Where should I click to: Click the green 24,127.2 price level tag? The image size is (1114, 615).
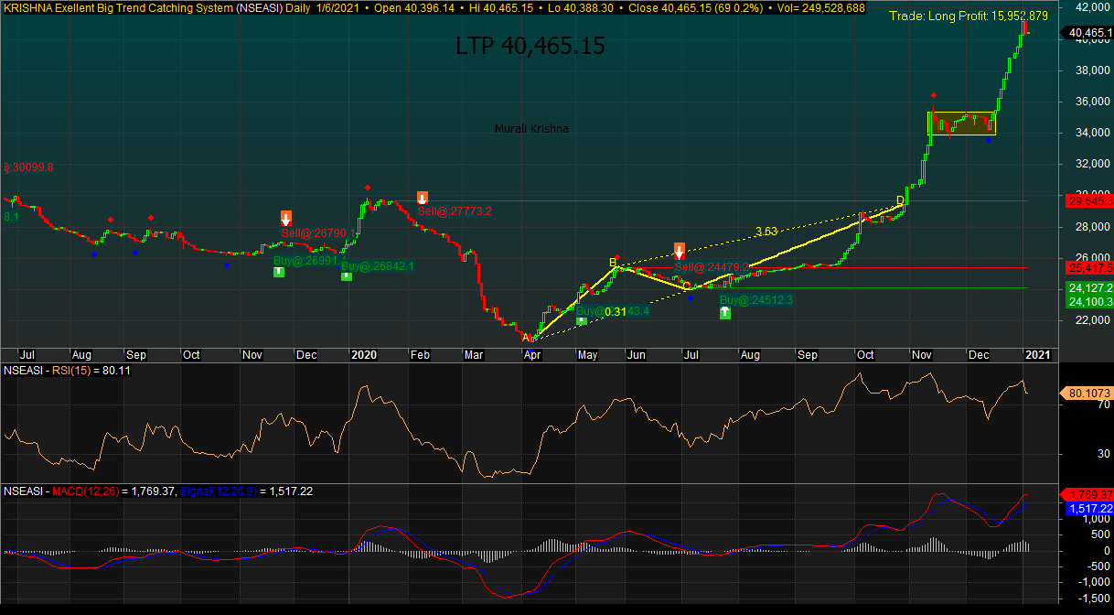click(x=1088, y=286)
